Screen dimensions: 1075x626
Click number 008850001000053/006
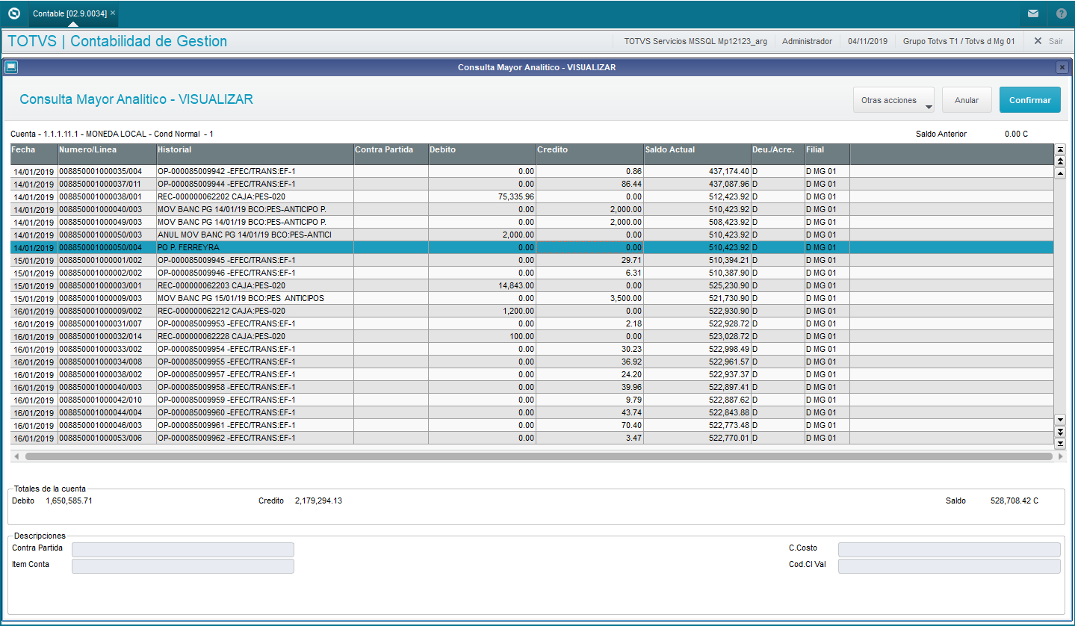pyautogui.click(x=100, y=438)
